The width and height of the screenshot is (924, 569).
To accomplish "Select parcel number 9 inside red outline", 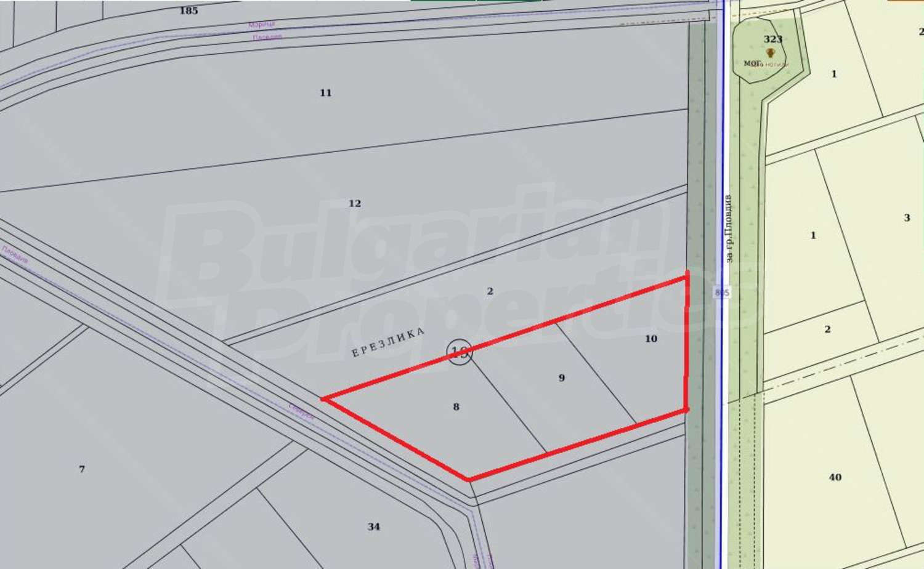I will [561, 378].
